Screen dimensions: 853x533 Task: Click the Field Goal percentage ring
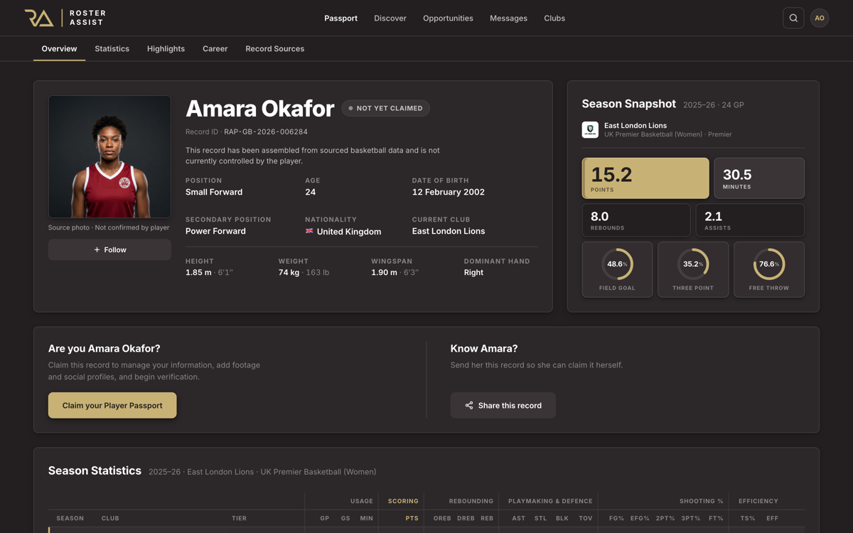(617, 264)
